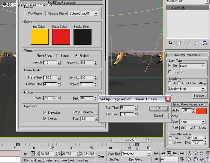Toggle Selection Lock padlock icon
The width and height of the screenshot is (210, 163).
pyautogui.click(x=25, y=153)
